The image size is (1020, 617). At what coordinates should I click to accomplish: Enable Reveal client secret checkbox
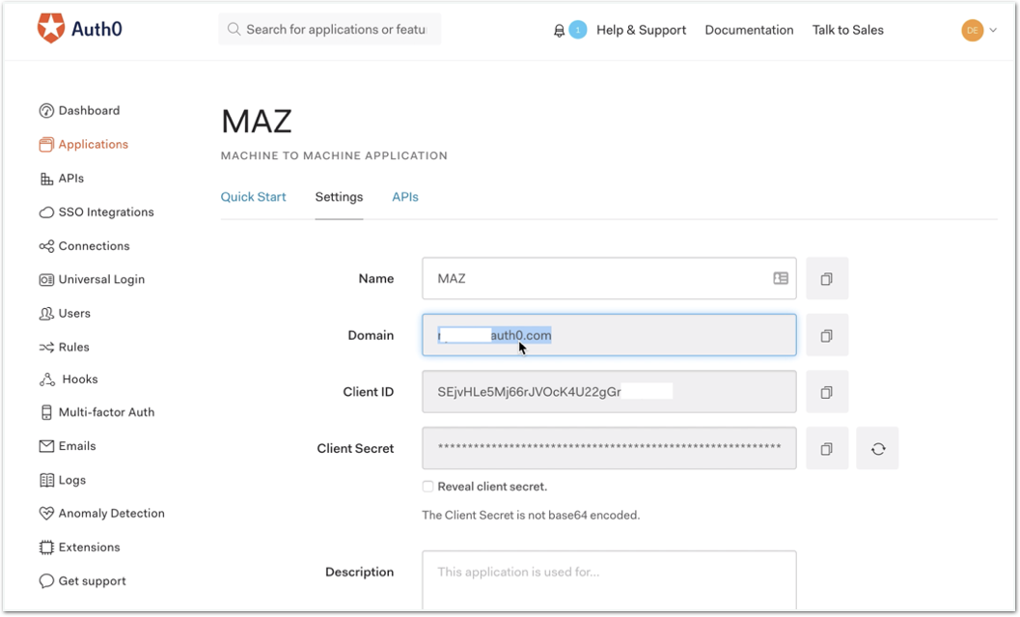[427, 487]
